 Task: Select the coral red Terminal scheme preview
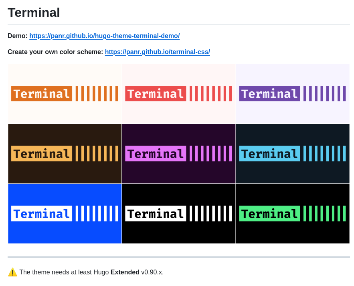[178, 93]
